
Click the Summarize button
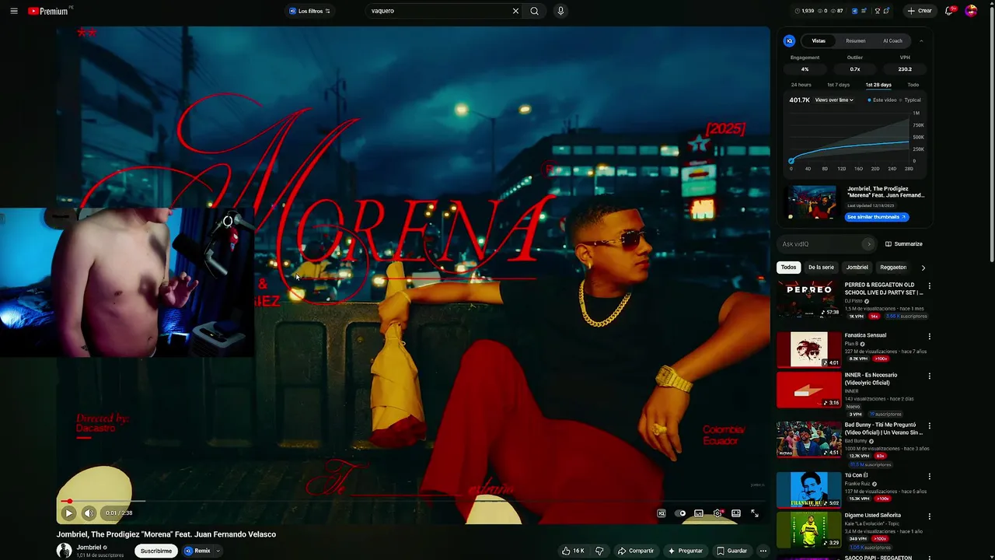click(x=903, y=244)
